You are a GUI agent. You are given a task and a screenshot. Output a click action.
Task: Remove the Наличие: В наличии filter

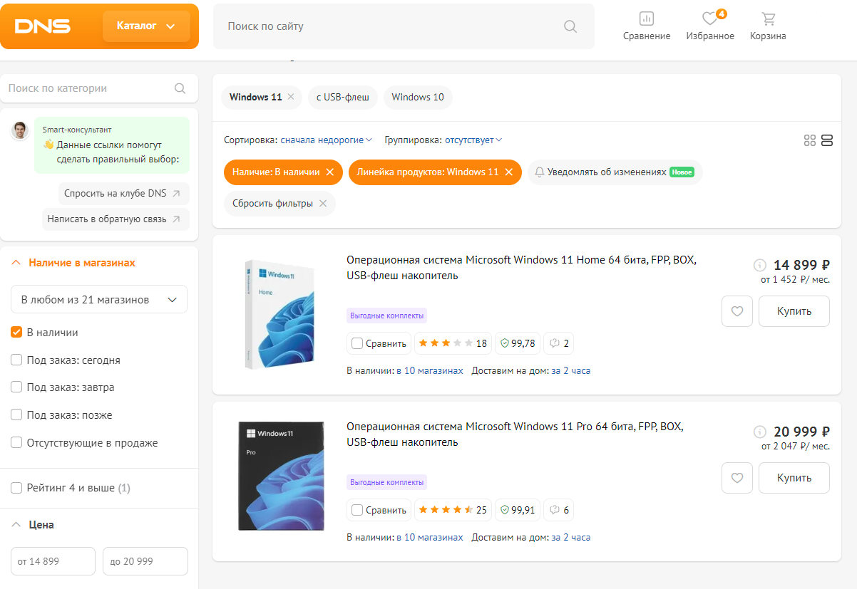(329, 172)
